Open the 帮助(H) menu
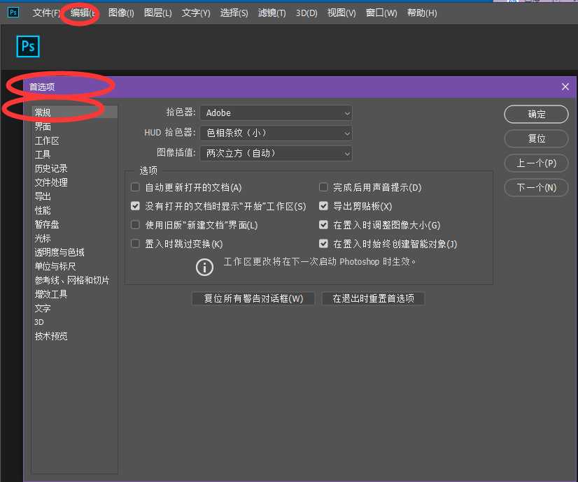578x482 pixels. tap(422, 13)
